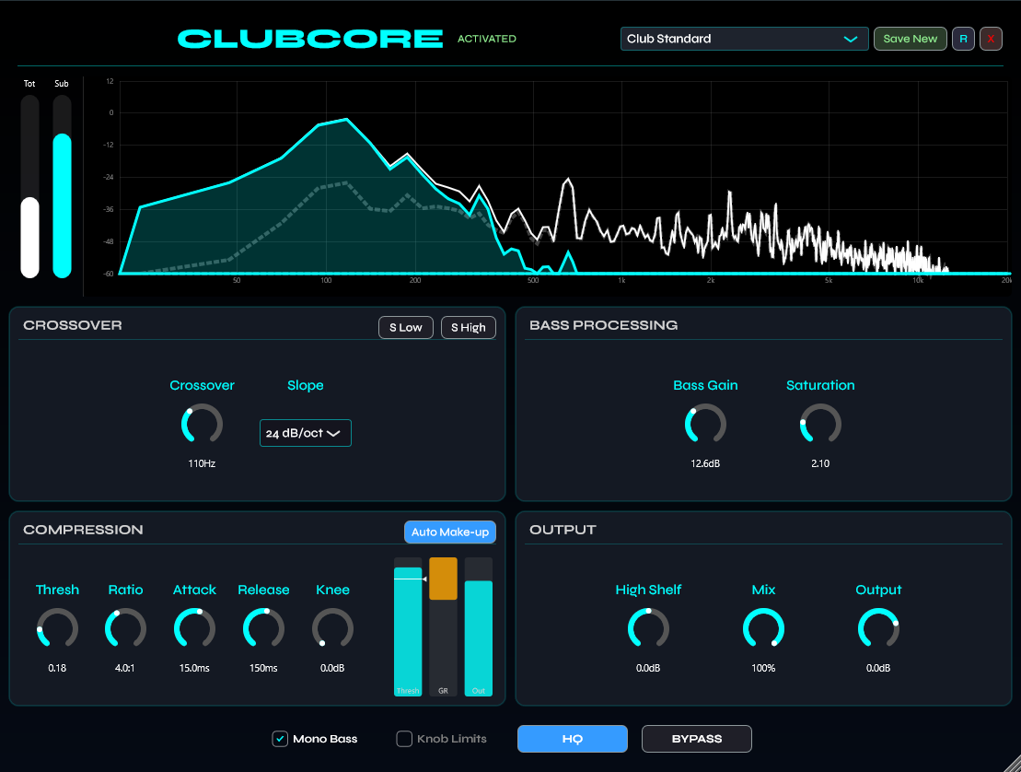
Task: Toggle the Mono Bass checkbox
Action: coord(280,739)
